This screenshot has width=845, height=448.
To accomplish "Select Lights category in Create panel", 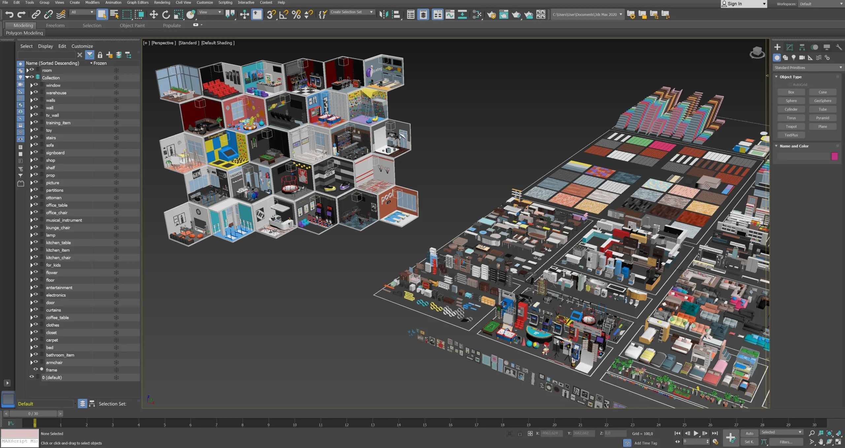I will (x=794, y=57).
